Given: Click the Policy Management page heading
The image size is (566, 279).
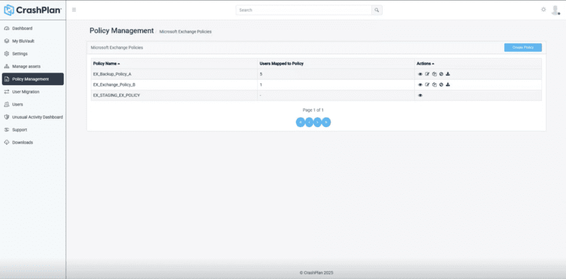Looking at the screenshot, I should 122,31.
